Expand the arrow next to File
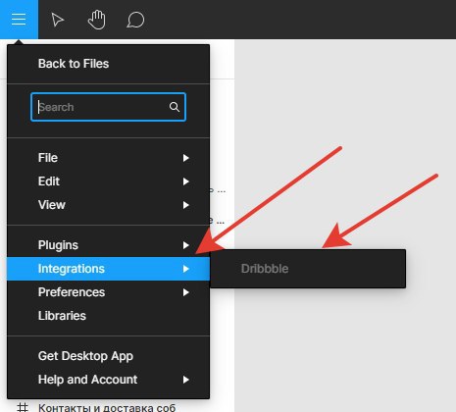This screenshot has width=456, height=412. 185,158
